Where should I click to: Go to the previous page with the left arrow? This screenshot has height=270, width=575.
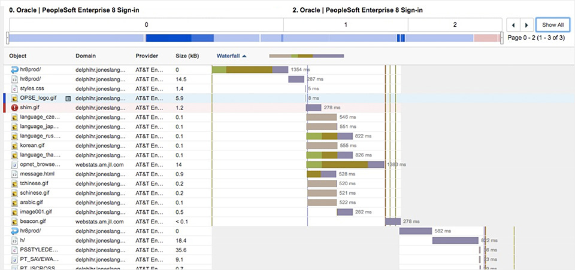pyautogui.click(x=513, y=25)
